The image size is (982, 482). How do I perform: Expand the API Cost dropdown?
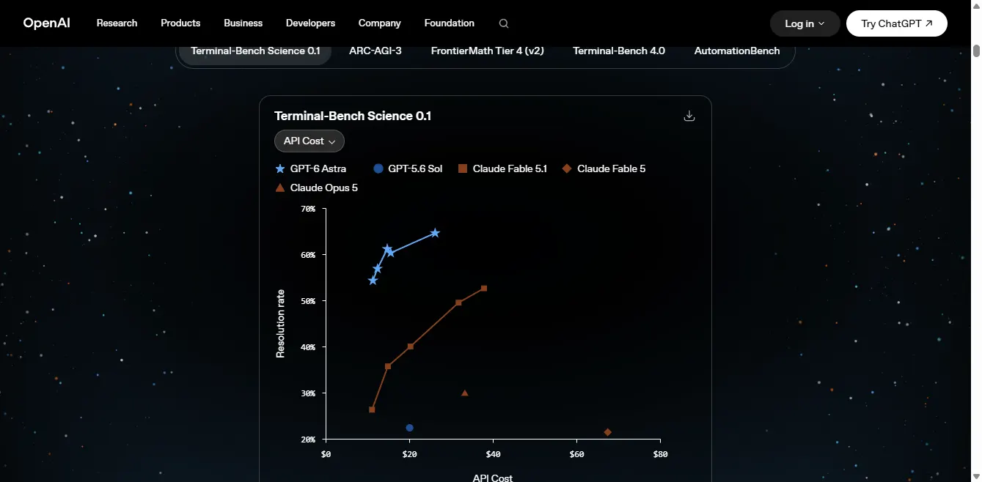[x=309, y=141]
